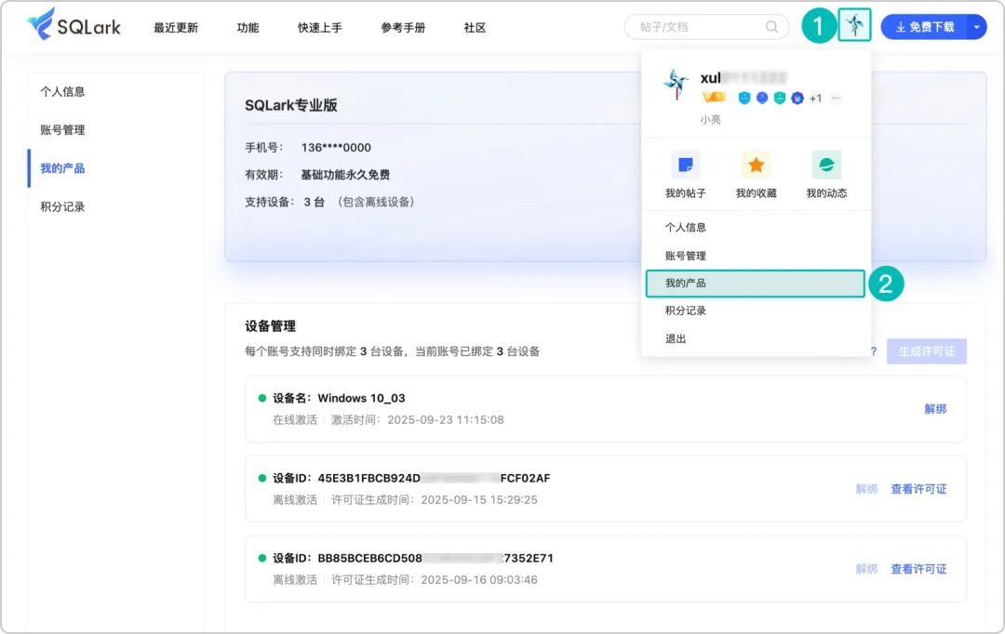Click the xul username in dropdown
The height and width of the screenshot is (634, 1005).
pyautogui.click(x=711, y=78)
